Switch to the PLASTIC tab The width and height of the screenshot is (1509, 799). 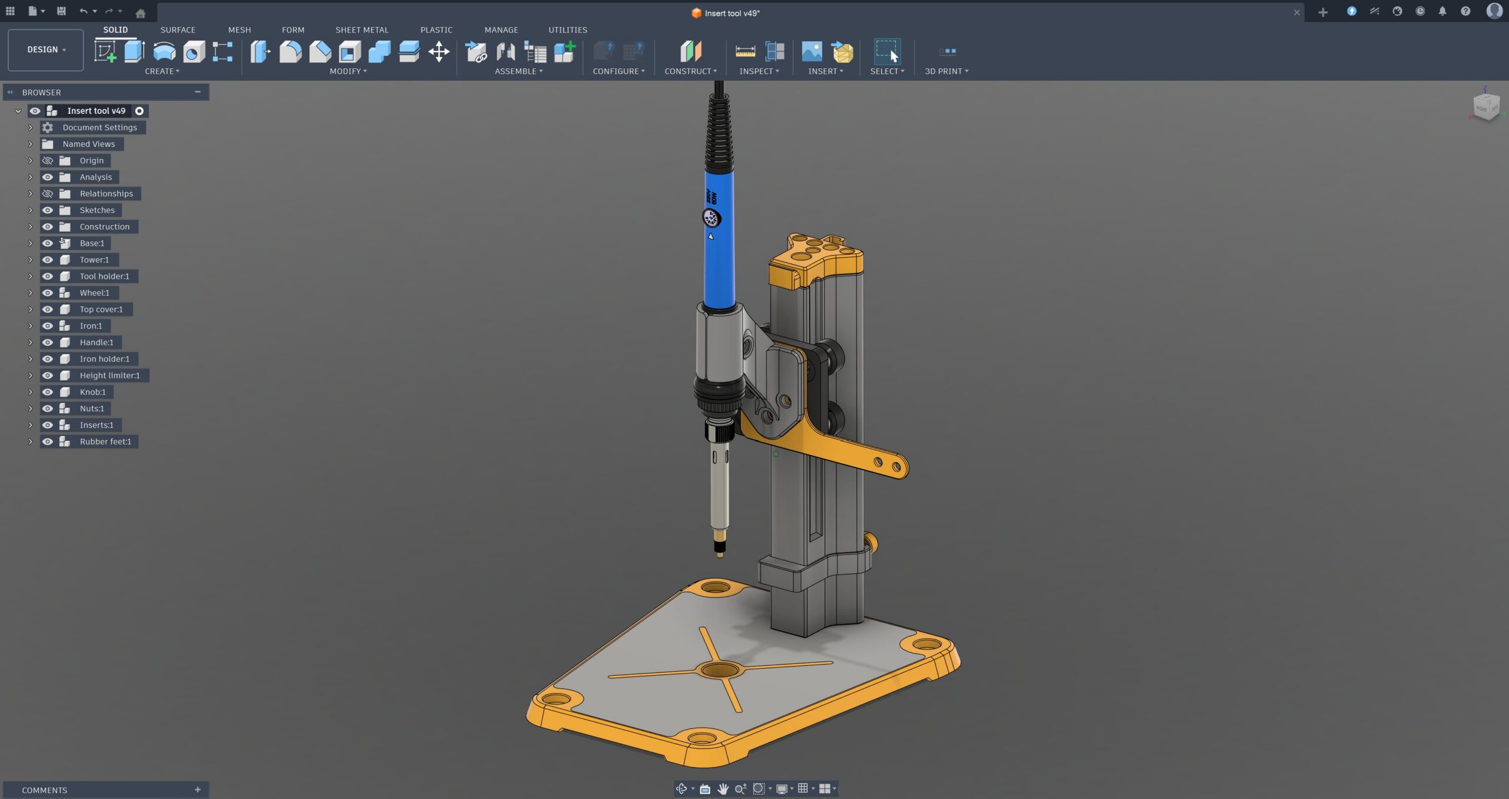[x=436, y=29]
